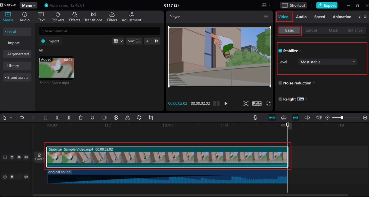Enable the Noise reduction checkbox
This screenshot has width=369, height=197.
coord(280,83)
